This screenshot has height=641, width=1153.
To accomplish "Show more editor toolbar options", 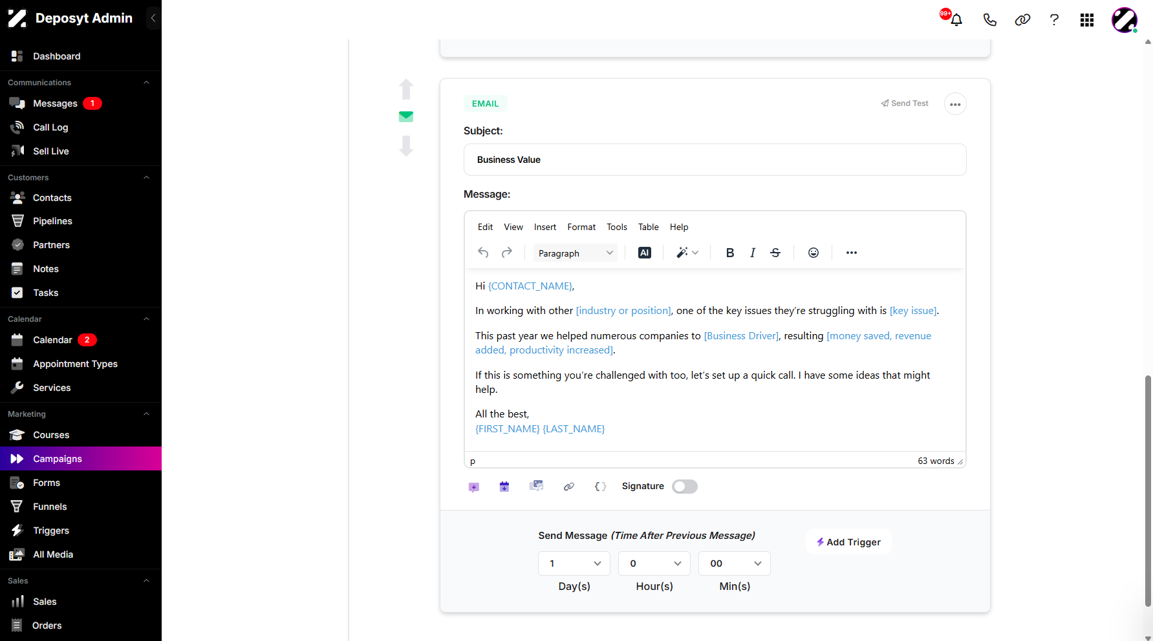I will [x=852, y=253].
